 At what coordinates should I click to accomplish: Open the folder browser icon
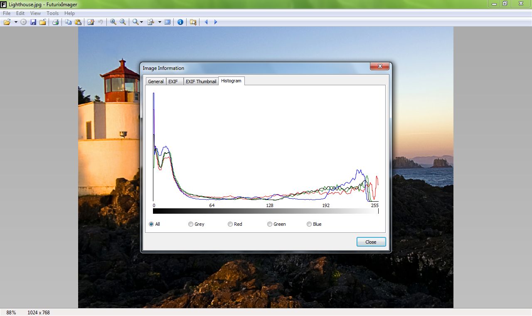193,22
